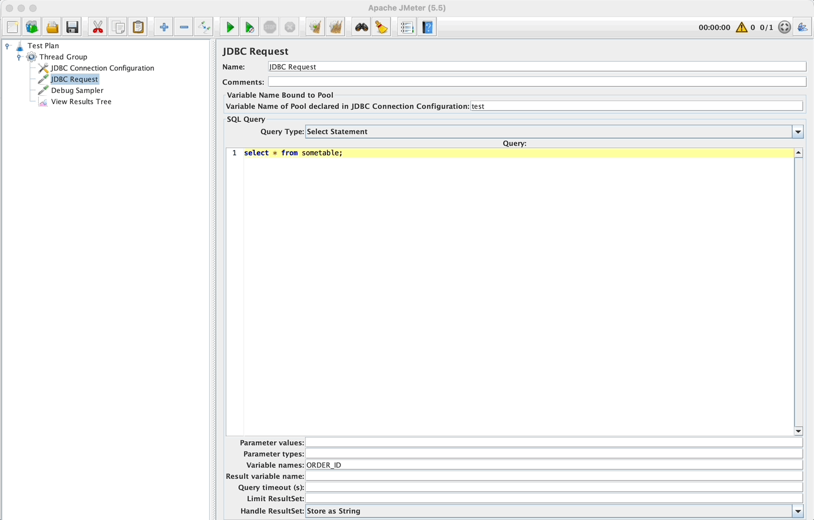Expand all tree nodes with plus icon

point(163,26)
